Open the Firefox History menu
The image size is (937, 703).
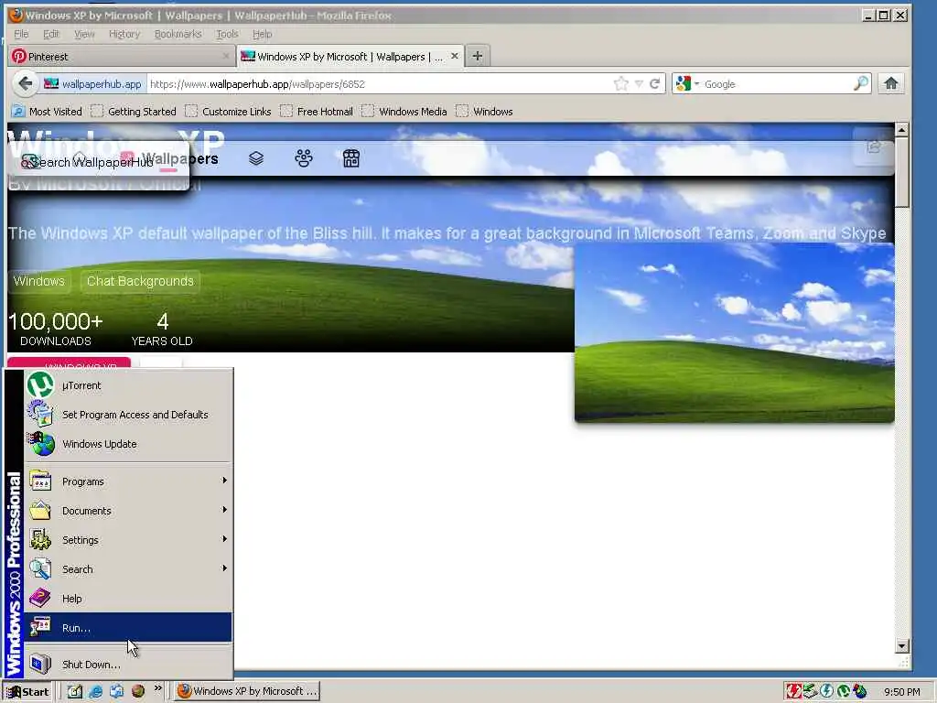124,34
